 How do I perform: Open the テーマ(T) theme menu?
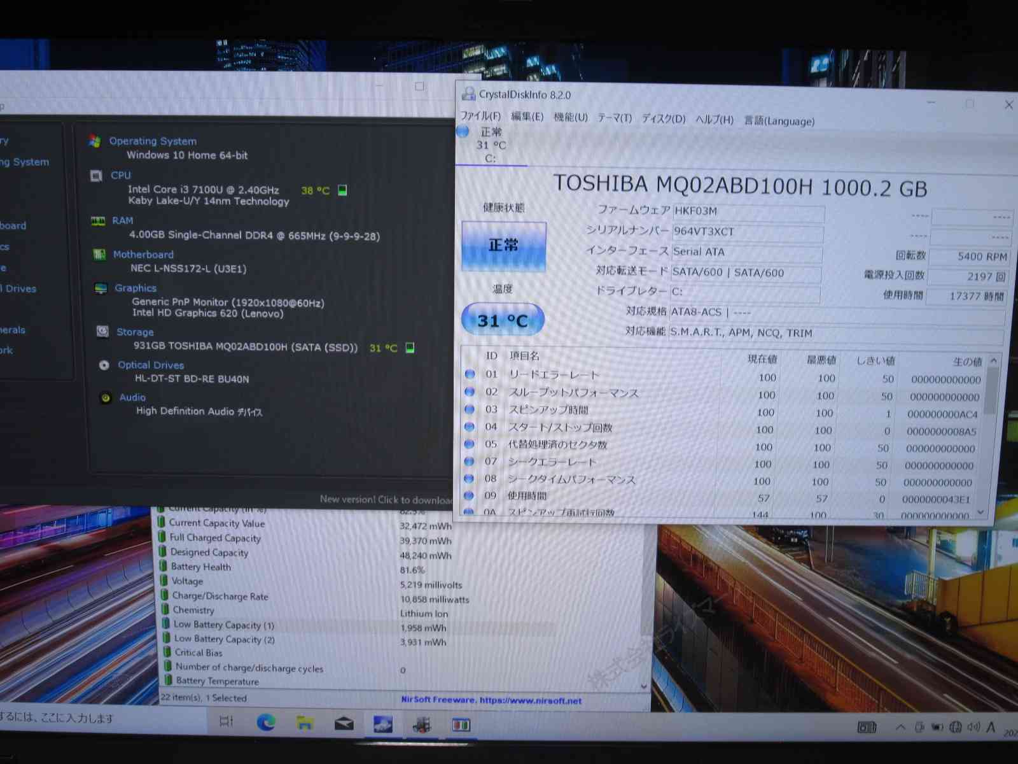tap(614, 118)
